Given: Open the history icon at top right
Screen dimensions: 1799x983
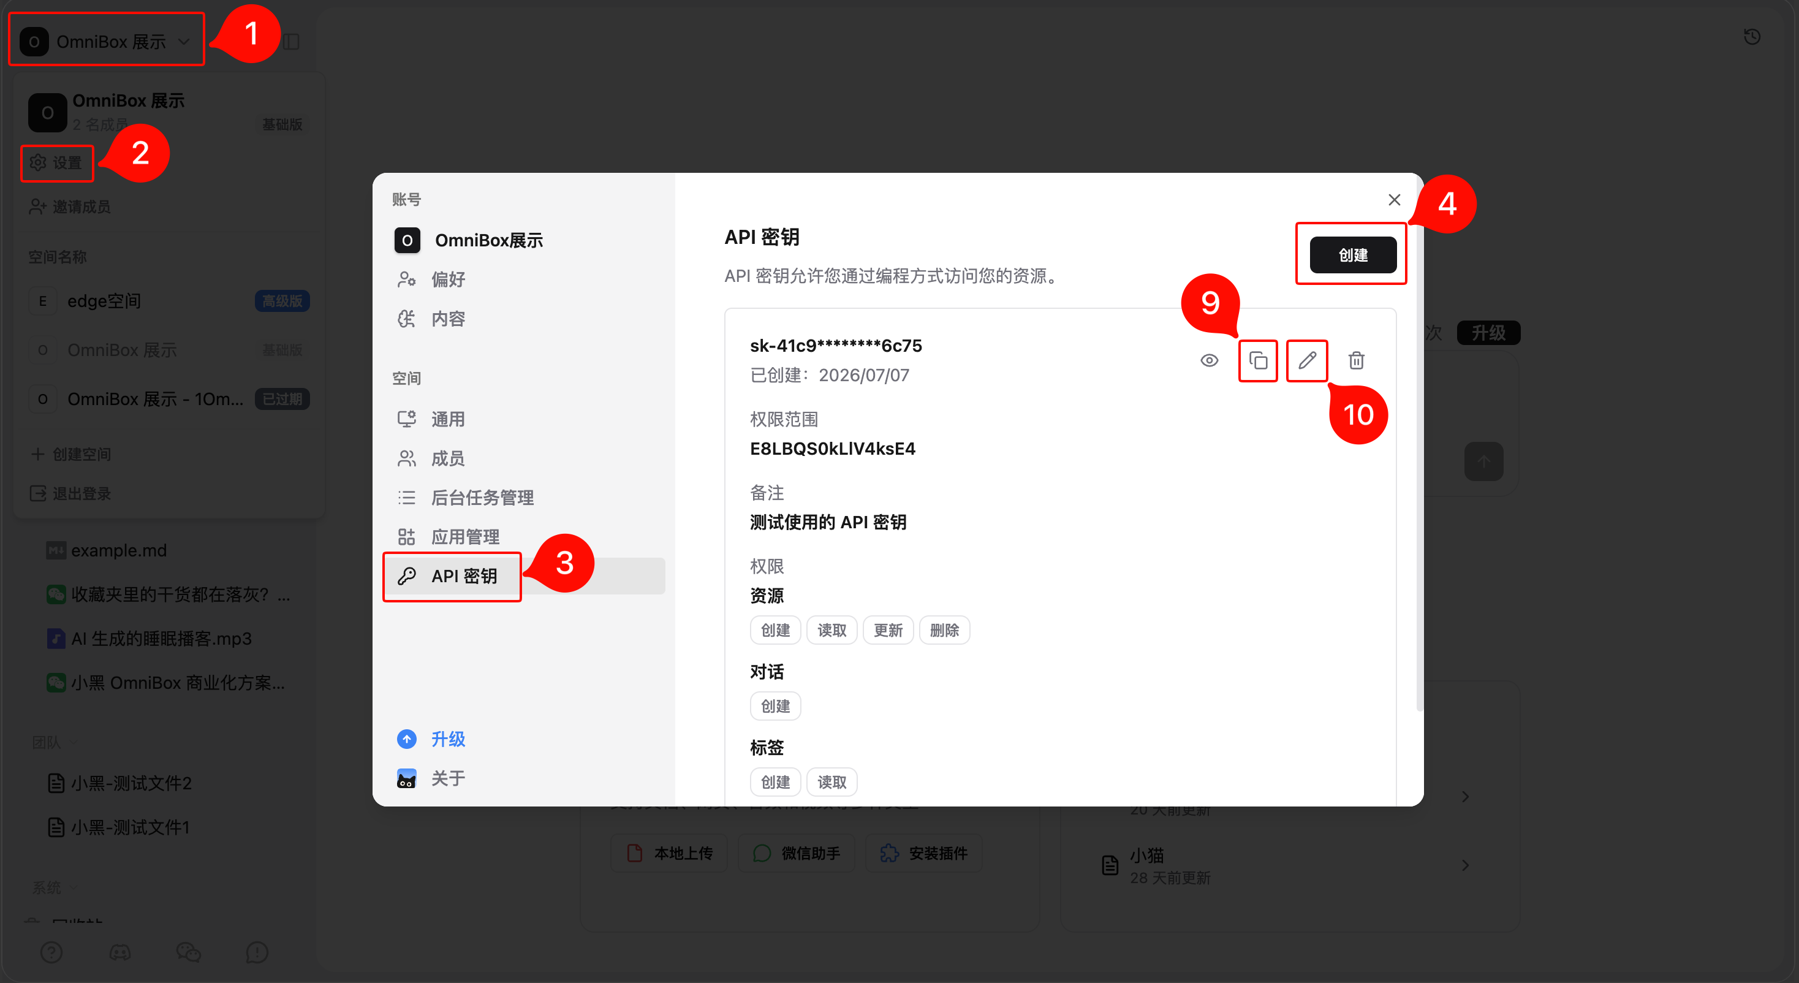Looking at the screenshot, I should [x=1751, y=36].
